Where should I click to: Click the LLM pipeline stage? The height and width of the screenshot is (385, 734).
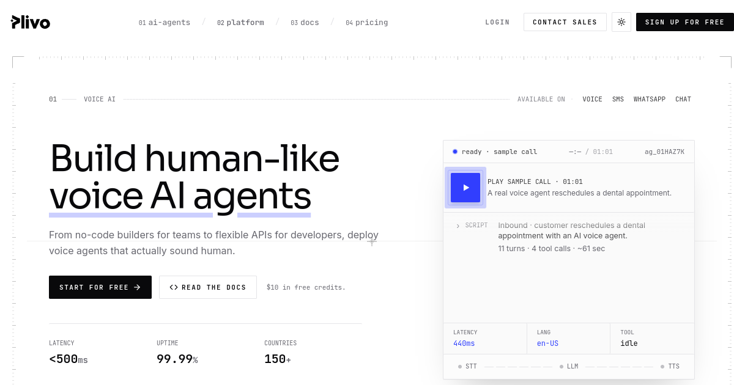(569, 367)
